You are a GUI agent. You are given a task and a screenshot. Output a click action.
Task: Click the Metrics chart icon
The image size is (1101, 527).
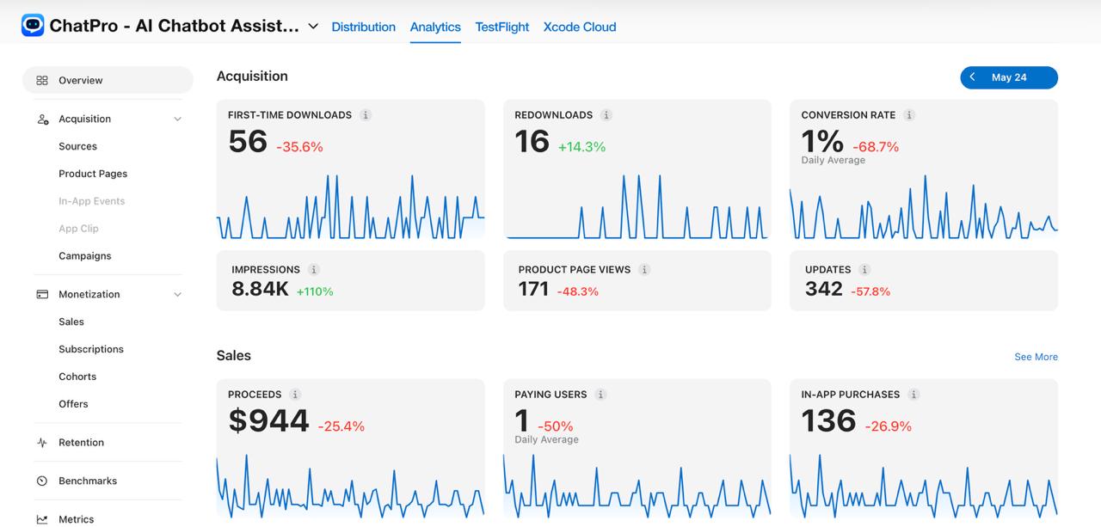click(x=42, y=519)
